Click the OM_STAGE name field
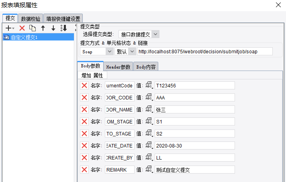Screen dimensions: 286x182 pyautogui.click(x=120, y=121)
